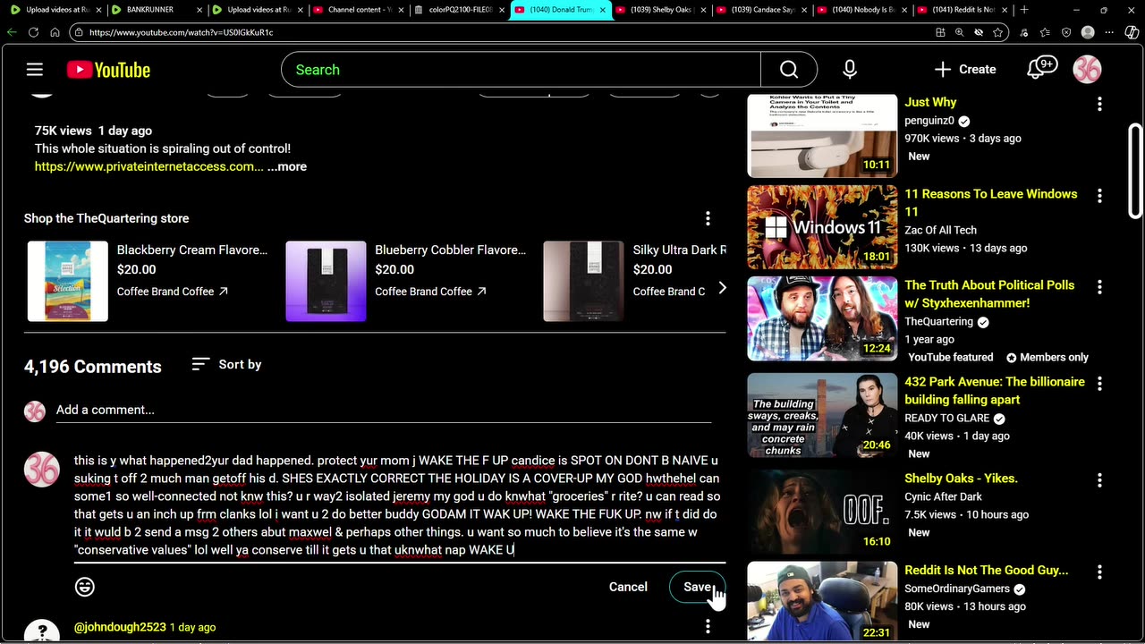Open the emoji picker for the comment
This screenshot has height=644, width=1145.
(85, 587)
